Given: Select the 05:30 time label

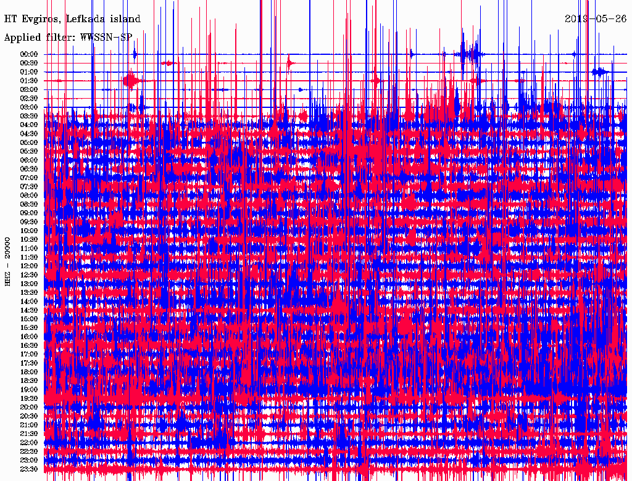Looking at the screenshot, I should tap(29, 152).
